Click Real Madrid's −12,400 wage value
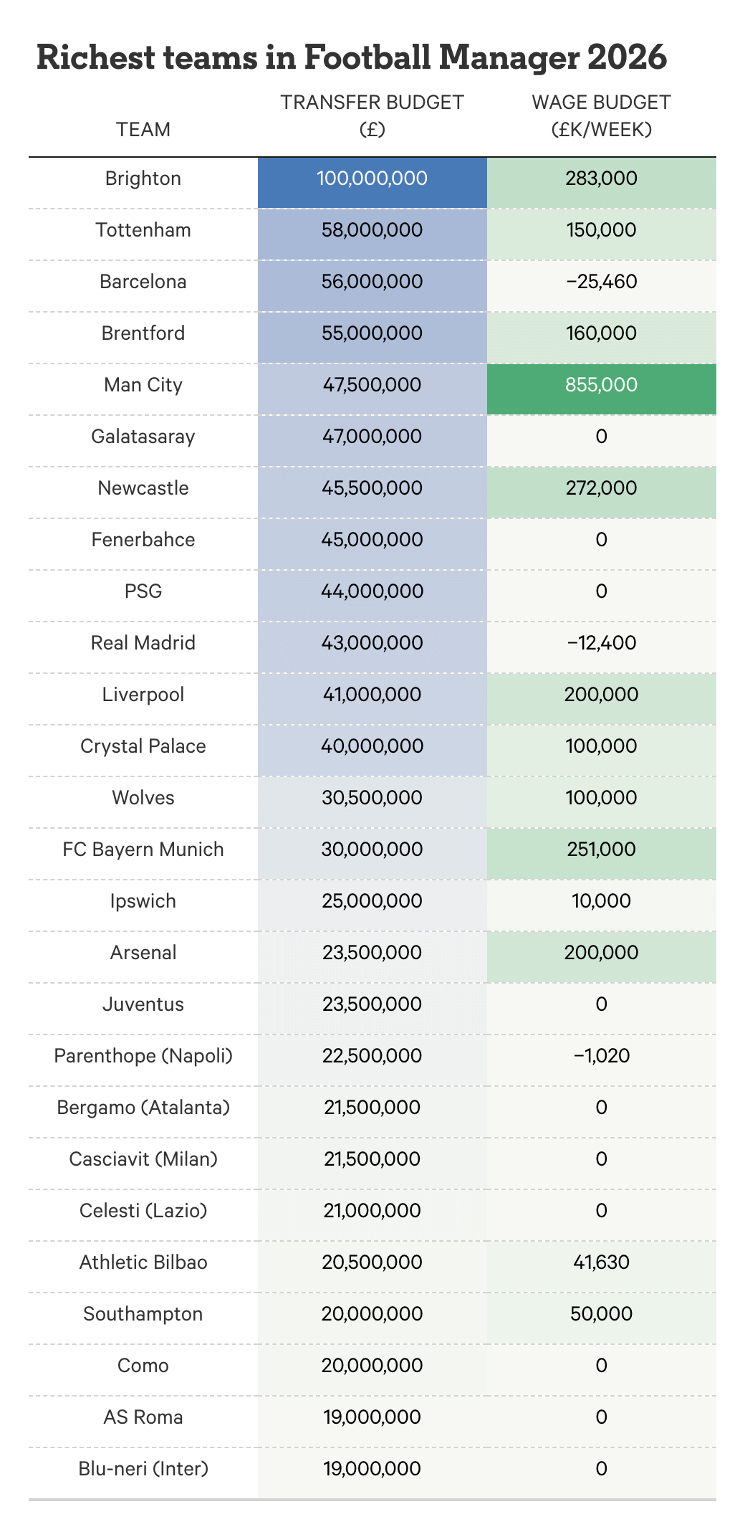 pyautogui.click(x=601, y=643)
